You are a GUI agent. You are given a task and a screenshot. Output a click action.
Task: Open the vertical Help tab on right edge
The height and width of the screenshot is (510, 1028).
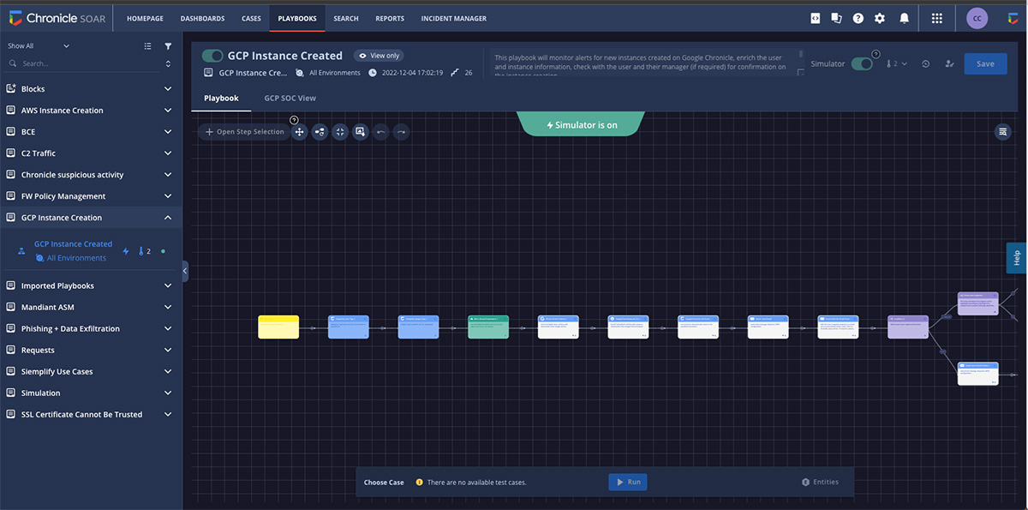1017,257
